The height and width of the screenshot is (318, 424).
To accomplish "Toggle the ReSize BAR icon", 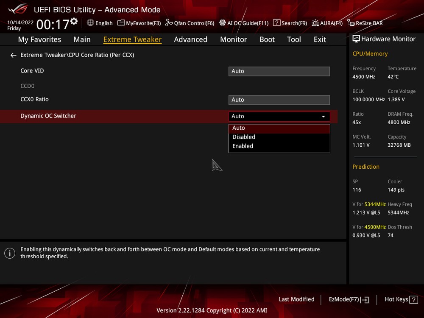I will pyautogui.click(x=351, y=23).
